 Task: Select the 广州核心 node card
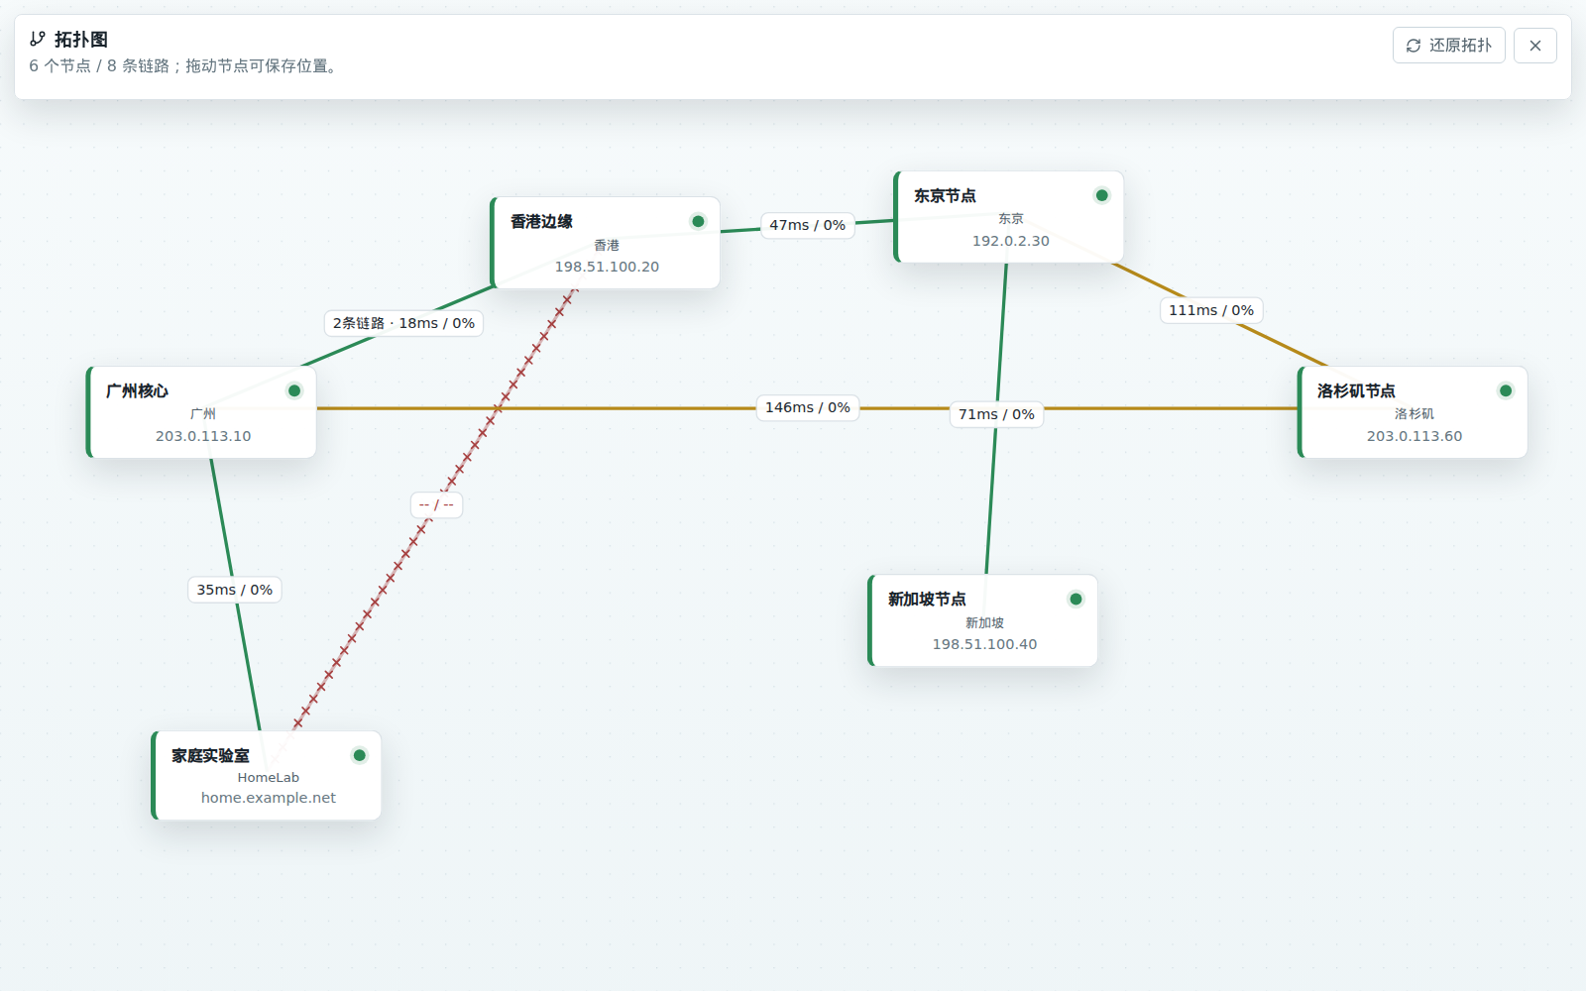click(x=201, y=412)
